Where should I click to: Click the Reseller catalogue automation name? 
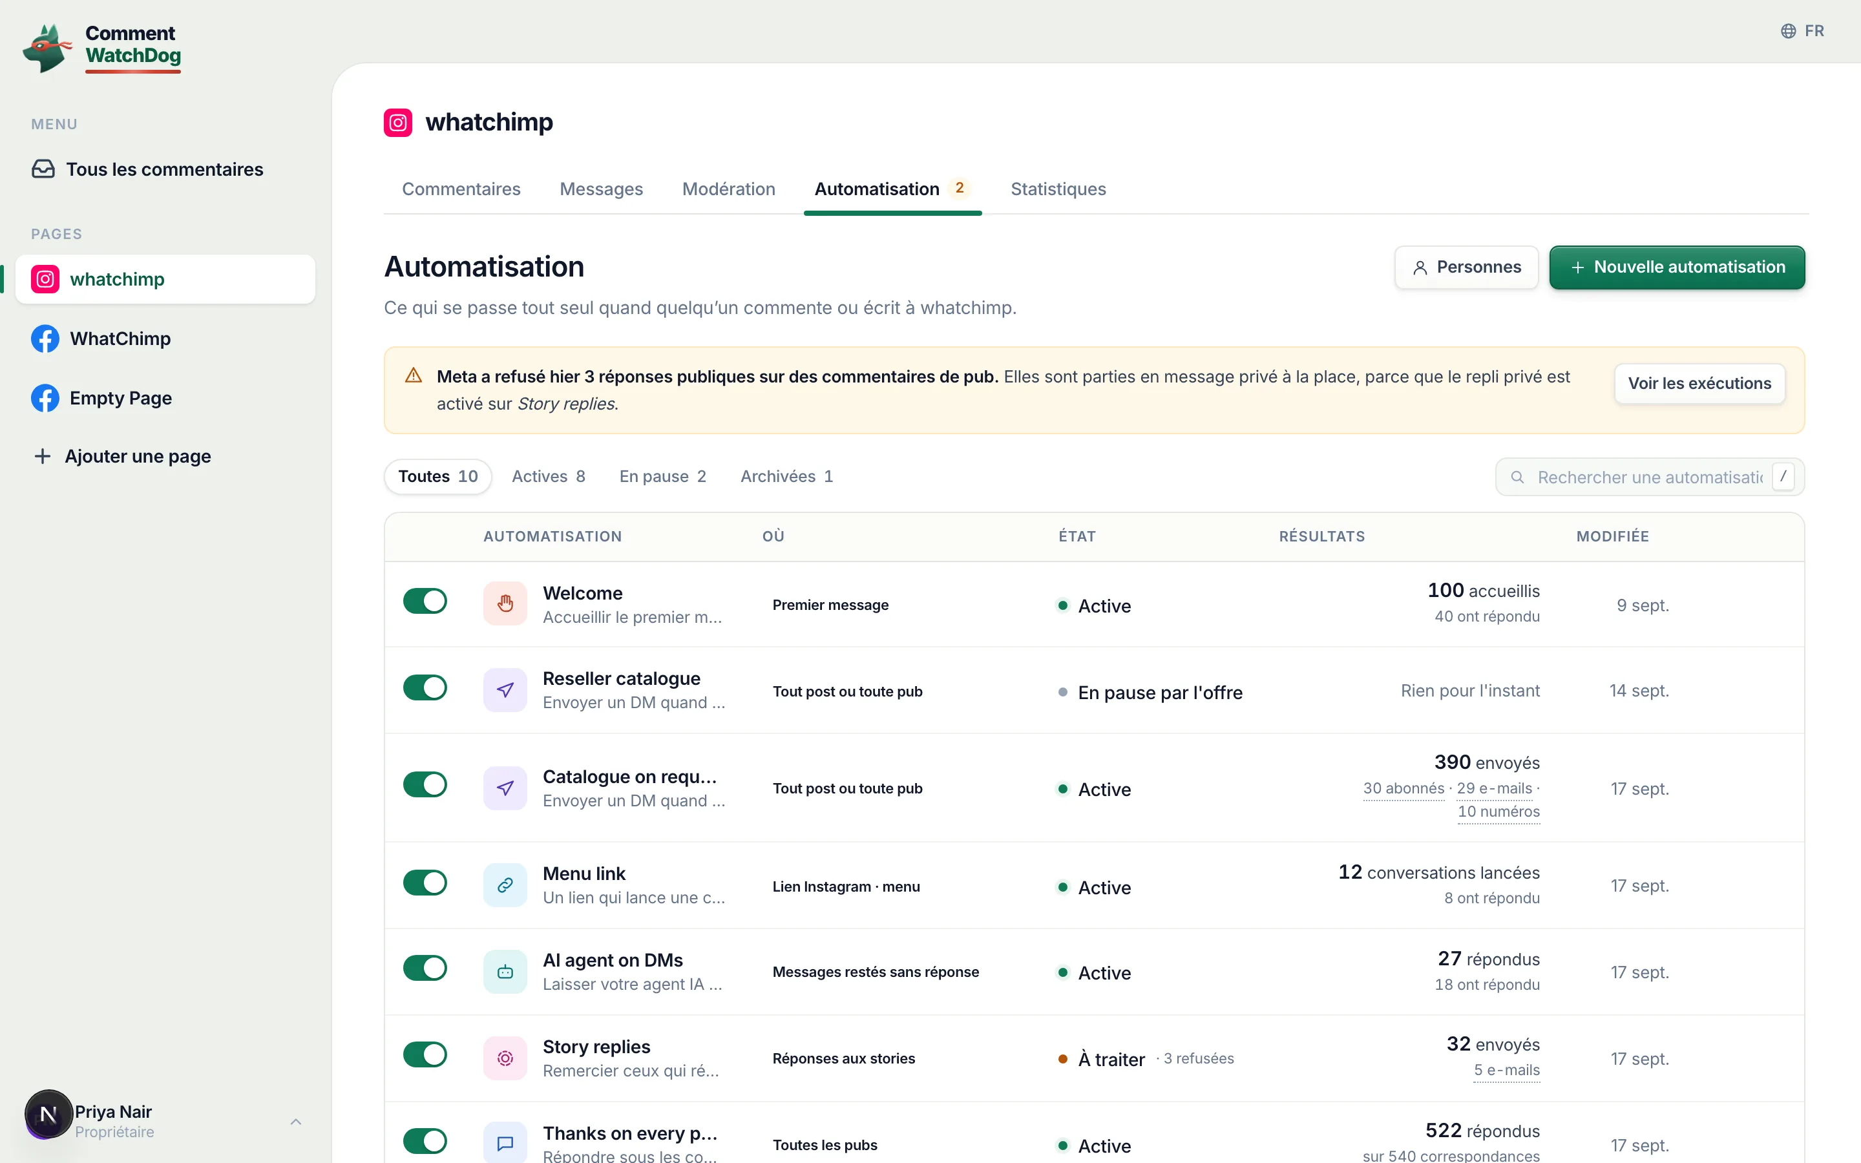pyautogui.click(x=622, y=678)
